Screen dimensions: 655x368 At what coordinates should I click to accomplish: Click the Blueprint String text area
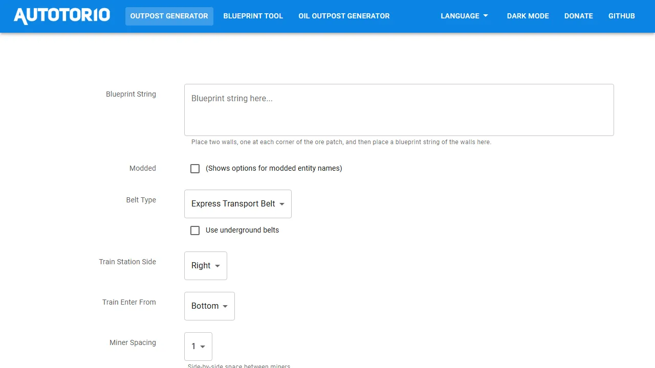[399, 109]
